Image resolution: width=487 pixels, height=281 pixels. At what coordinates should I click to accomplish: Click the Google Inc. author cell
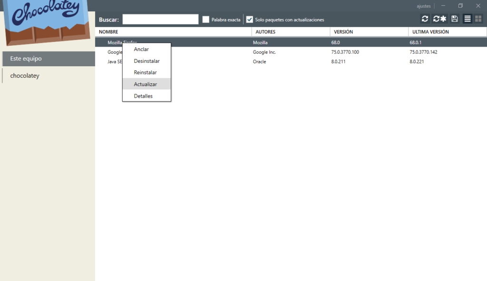point(264,52)
